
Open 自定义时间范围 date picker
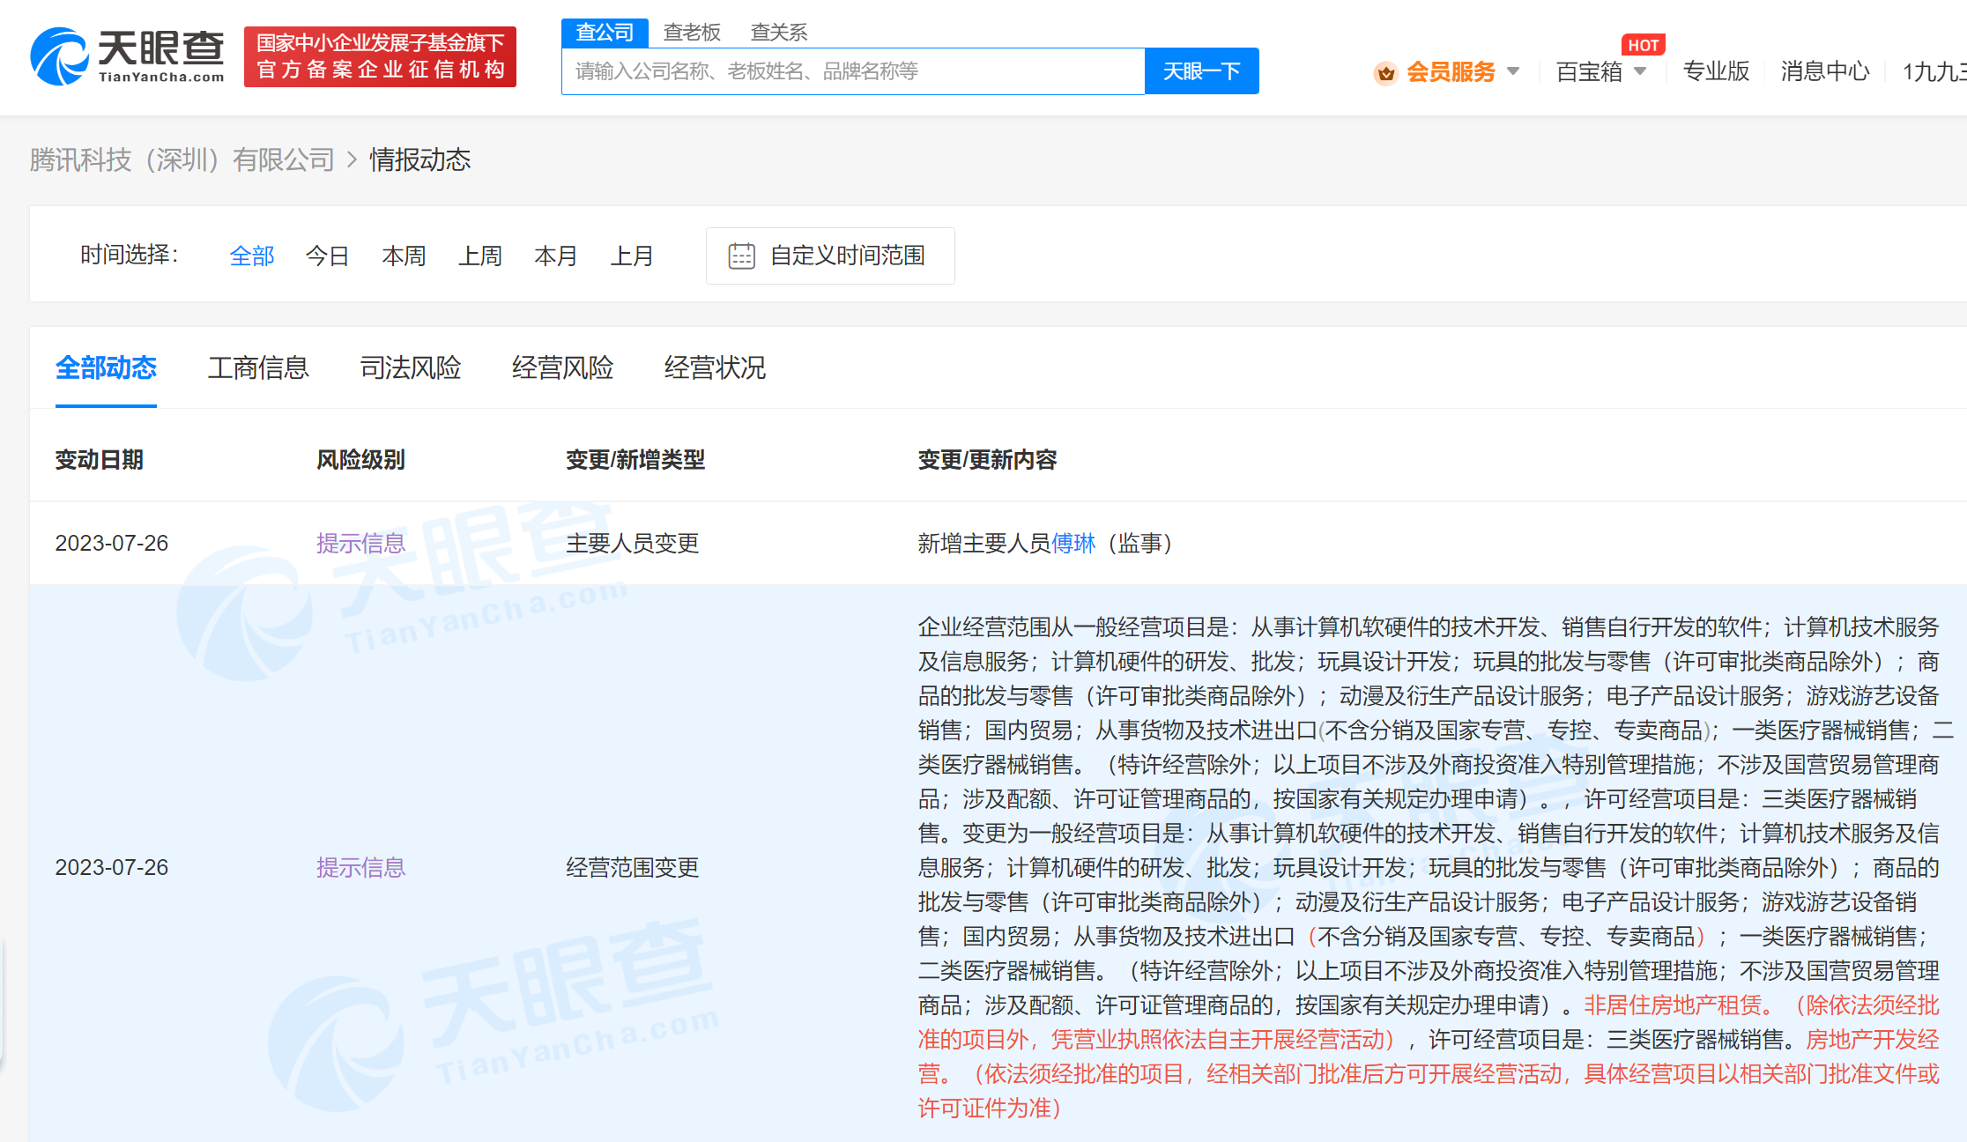[x=830, y=256]
